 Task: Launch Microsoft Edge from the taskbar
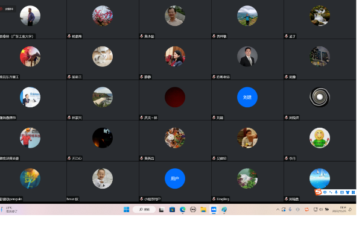(183, 209)
